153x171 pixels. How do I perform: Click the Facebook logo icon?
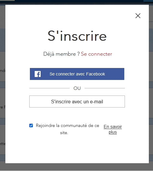tap(38, 74)
